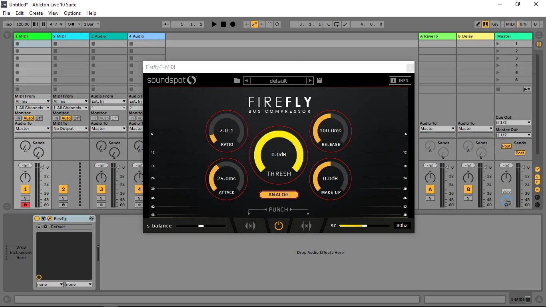This screenshot has height=307, width=546.
Task: Click the right waveform icon in Firefly
Action: pyautogui.click(x=307, y=226)
